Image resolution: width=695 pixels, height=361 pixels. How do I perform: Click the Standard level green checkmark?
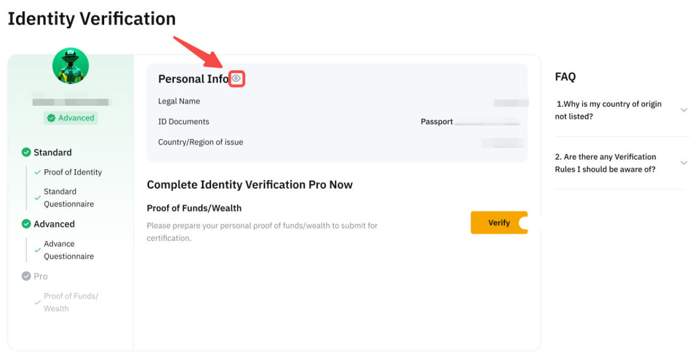click(26, 152)
